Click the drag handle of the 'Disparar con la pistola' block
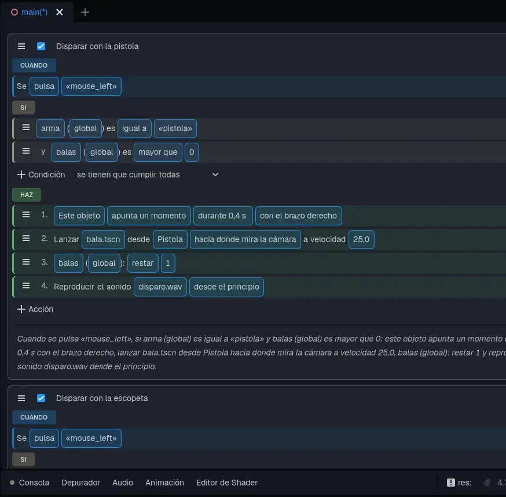 pyautogui.click(x=21, y=46)
